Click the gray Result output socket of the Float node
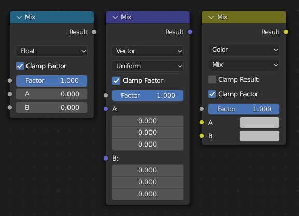This screenshot has width=299, height=216. (x=94, y=32)
